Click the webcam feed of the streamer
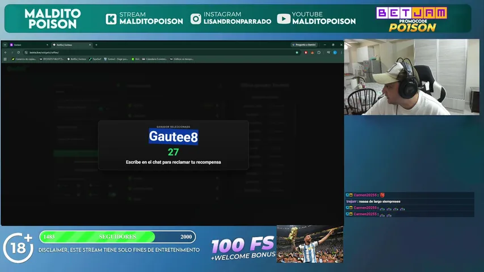The width and height of the screenshot is (484, 272). [412, 77]
